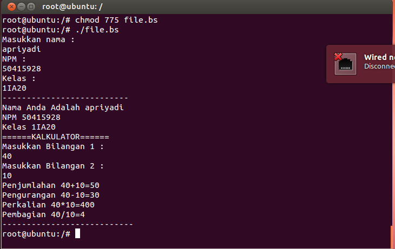The image size is (395, 249).
Task: Close the root@ubuntu terminal window
Action: 11,7
